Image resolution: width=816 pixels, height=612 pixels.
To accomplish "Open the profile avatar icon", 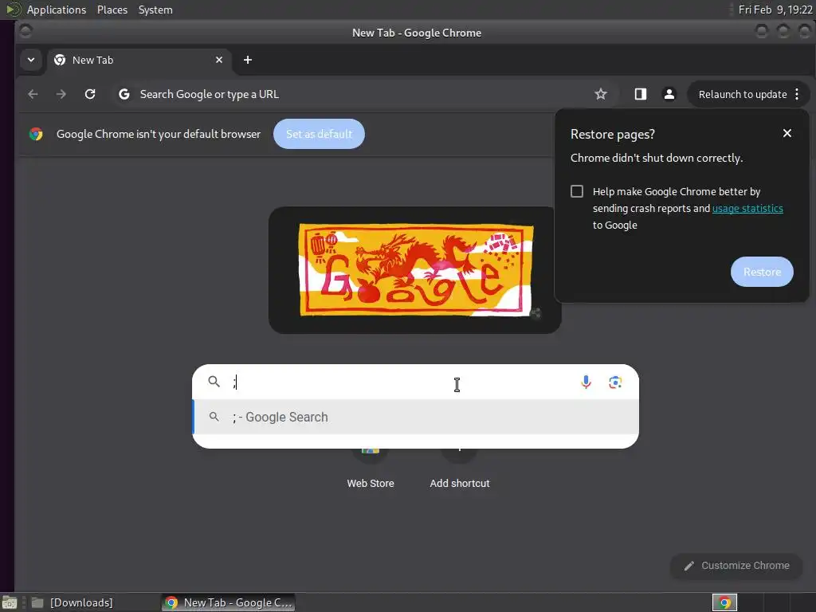I will pos(669,94).
